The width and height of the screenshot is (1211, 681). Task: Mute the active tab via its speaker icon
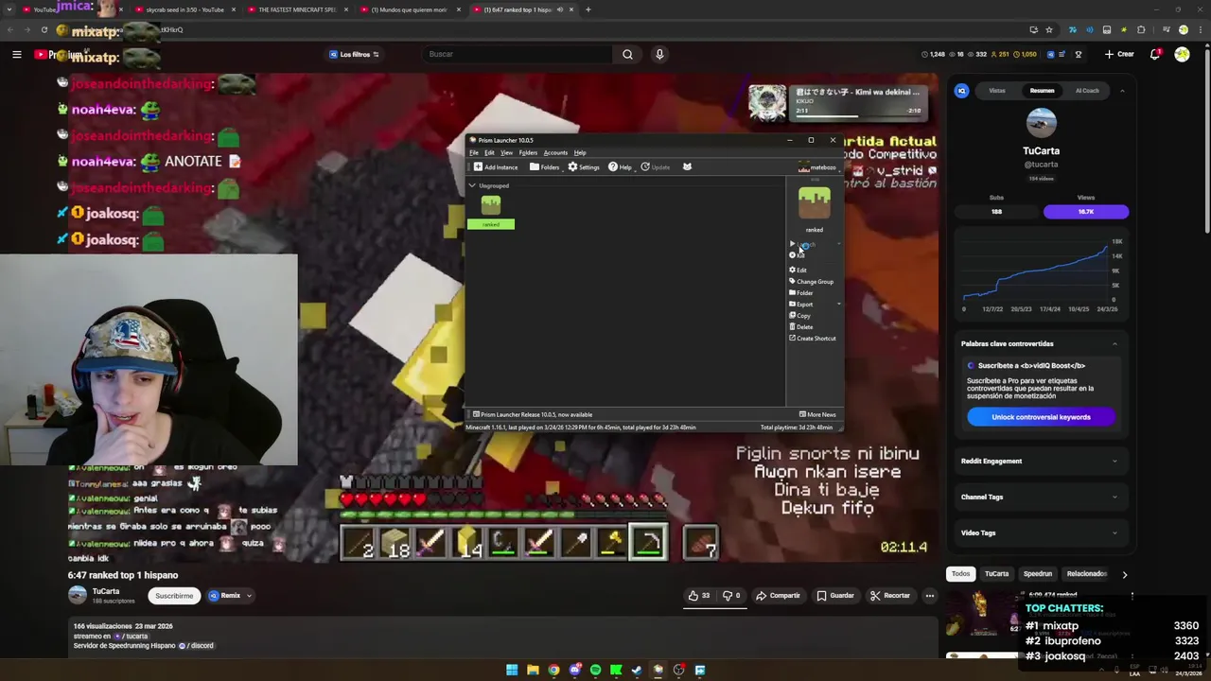coord(559,9)
